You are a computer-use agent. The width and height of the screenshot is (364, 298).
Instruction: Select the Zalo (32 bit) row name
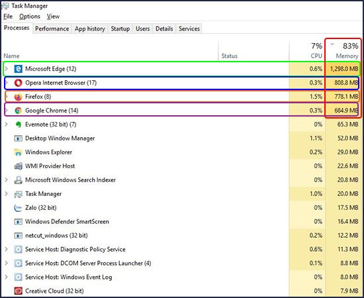pos(40,208)
